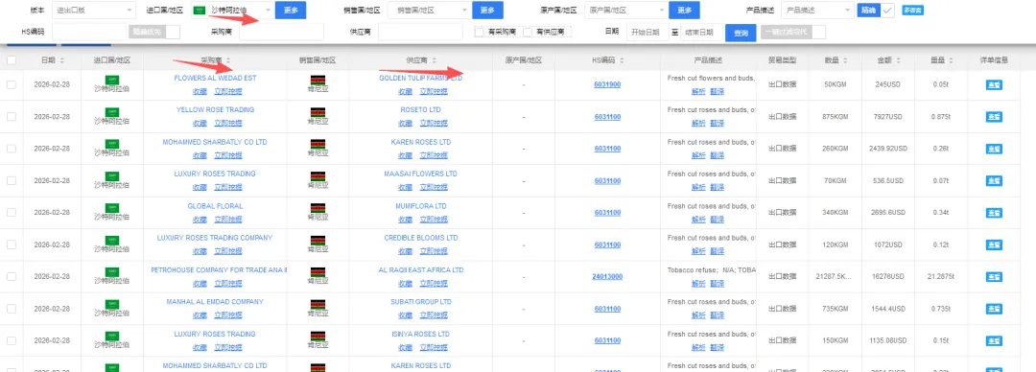Open the 产品描述 dropdown
The width and height of the screenshot is (1036, 372).
818,10
